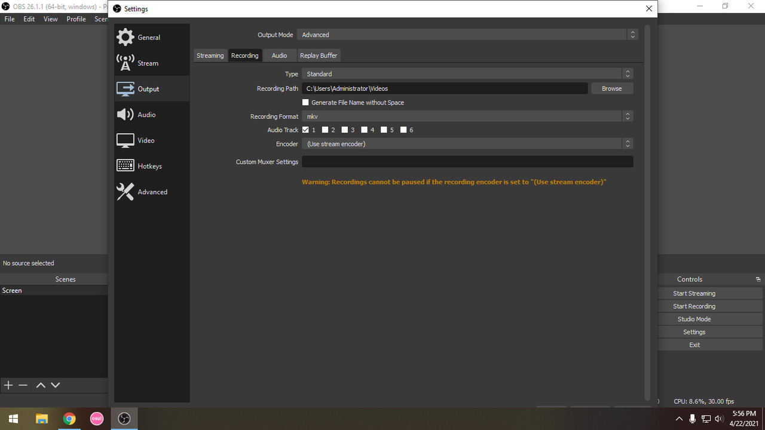Click into the Recording Path field
The width and height of the screenshot is (765, 430).
445,88
